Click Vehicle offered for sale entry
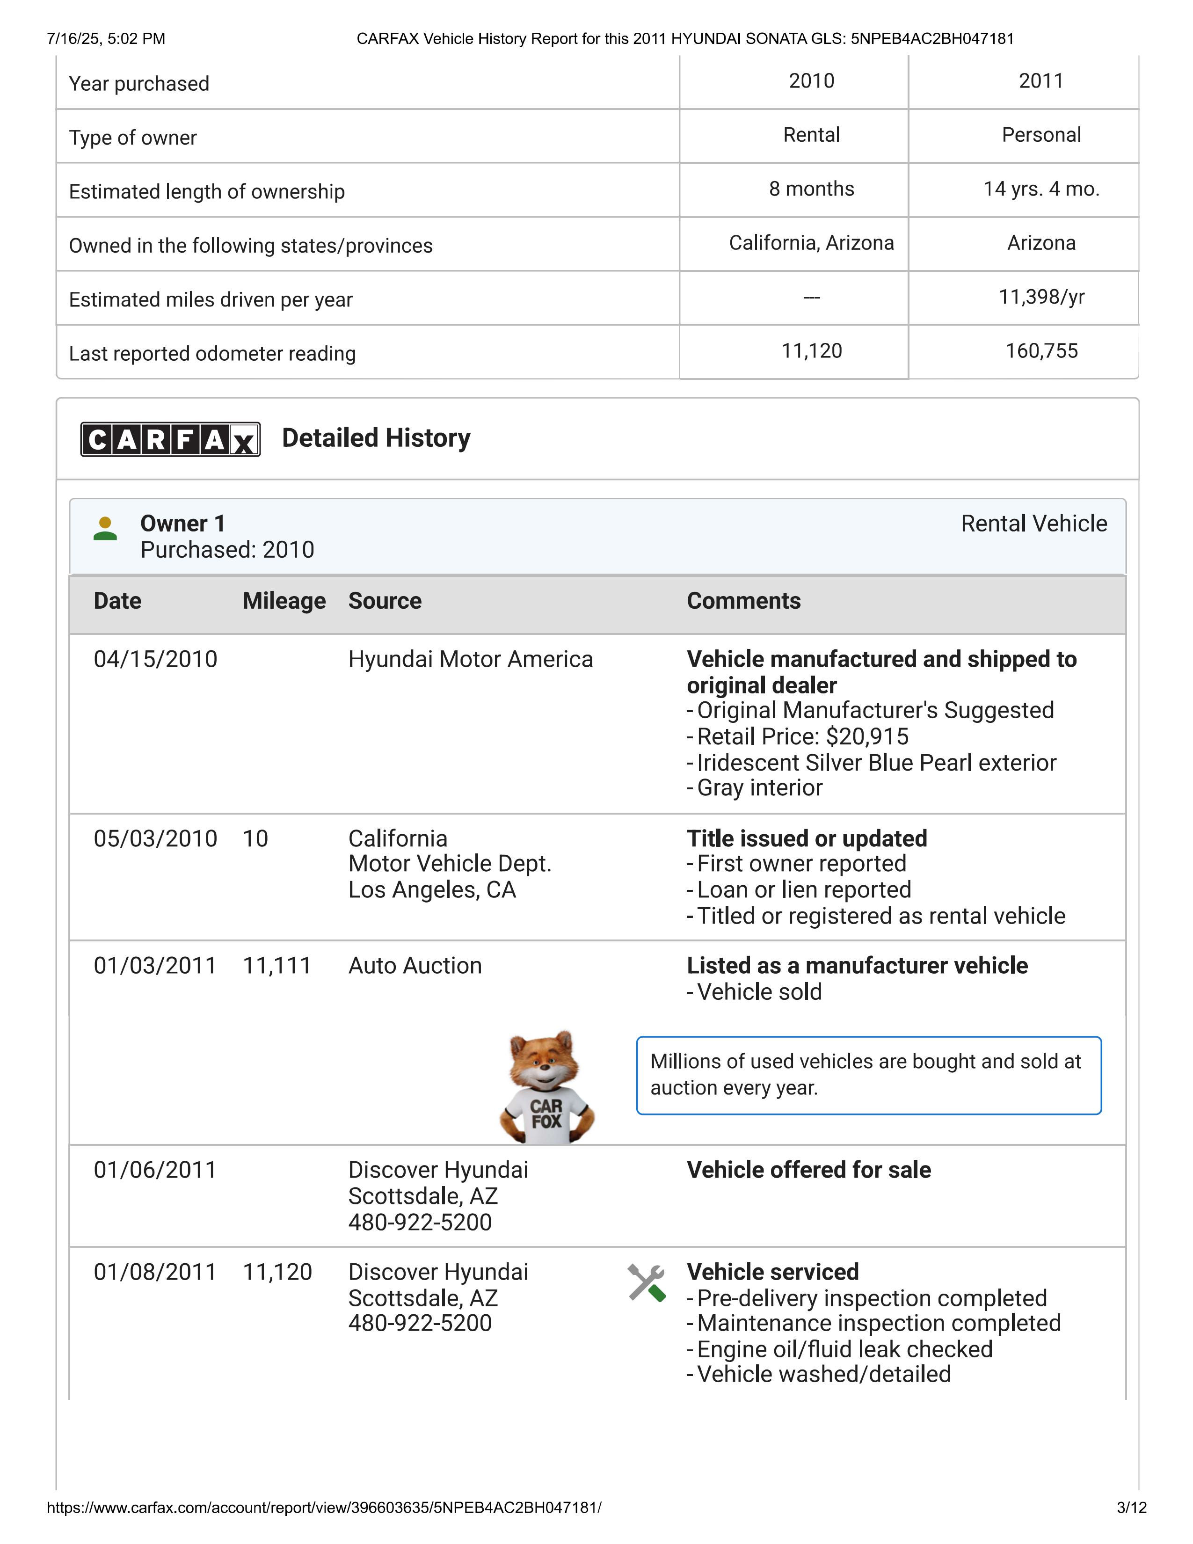Screen dimensions: 1193x1544 pyautogui.click(x=808, y=1170)
